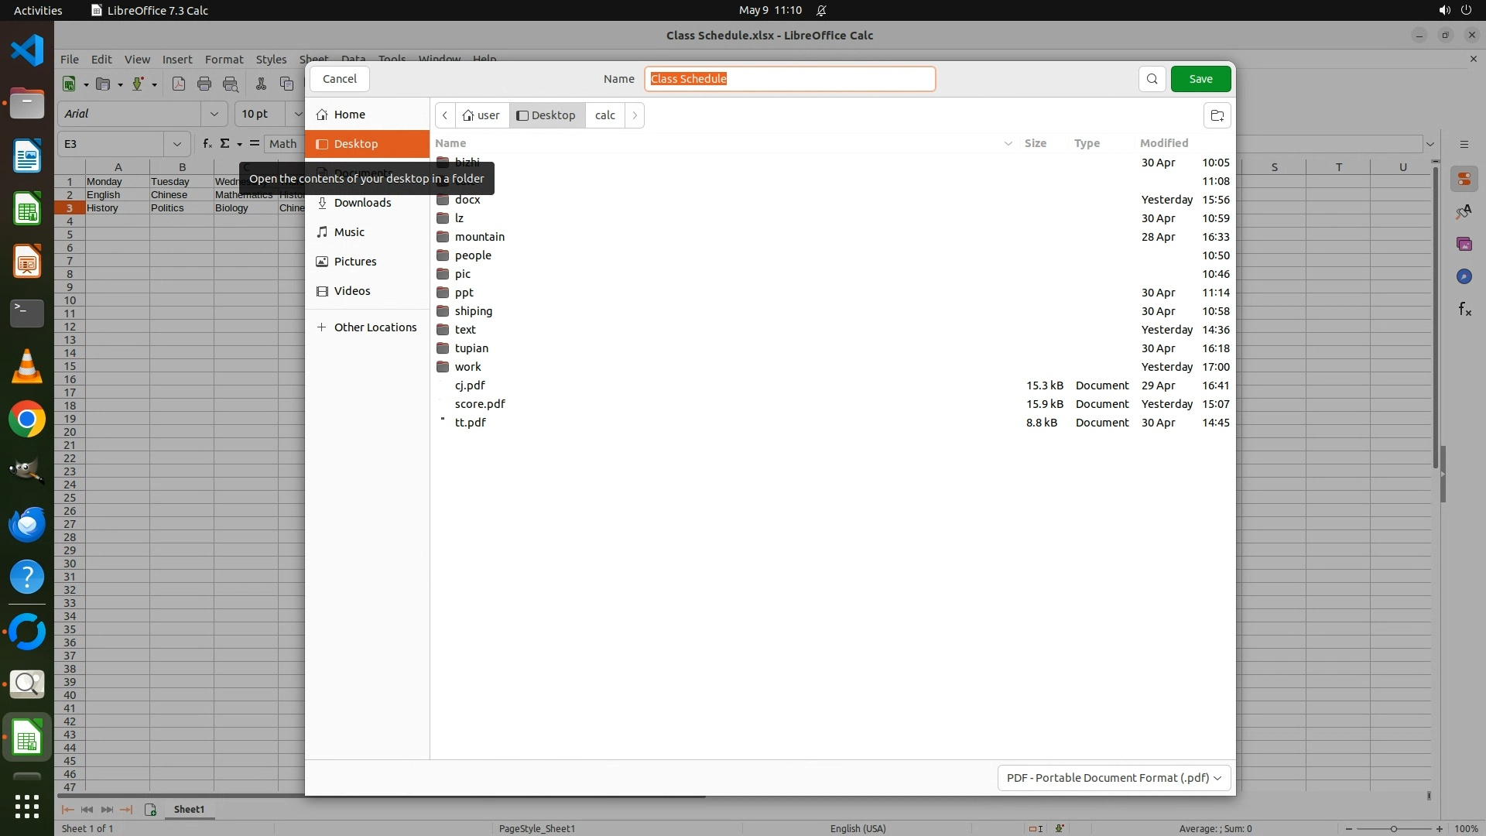Open the File menu
Viewport: 1486px width, 836px height.
[70, 60]
